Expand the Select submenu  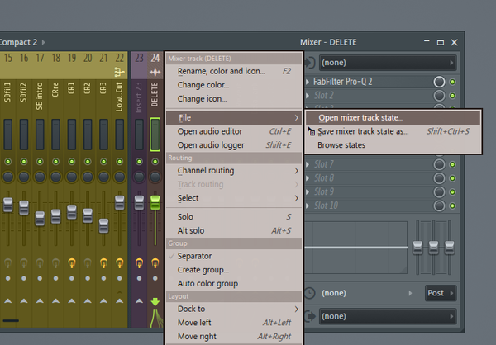tap(234, 198)
